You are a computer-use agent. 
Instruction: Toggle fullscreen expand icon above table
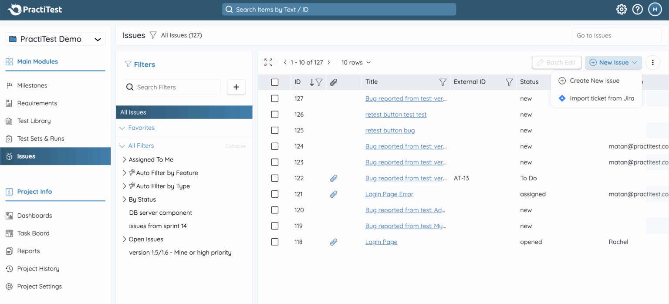[268, 62]
